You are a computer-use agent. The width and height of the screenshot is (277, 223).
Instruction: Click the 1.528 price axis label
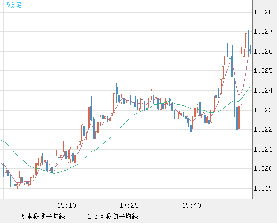[x=263, y=12]
